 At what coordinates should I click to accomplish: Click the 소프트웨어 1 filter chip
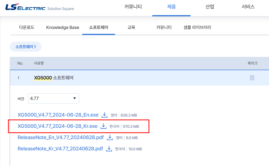pyautogui.click(x=26, y=46)
